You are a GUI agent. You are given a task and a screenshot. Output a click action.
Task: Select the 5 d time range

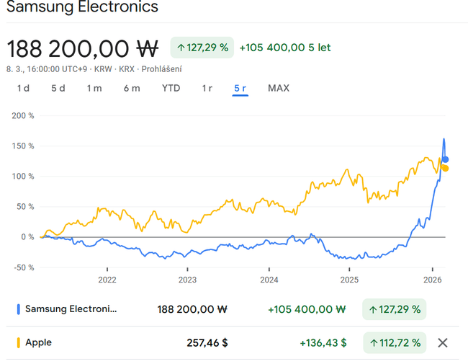click(58, 88)
